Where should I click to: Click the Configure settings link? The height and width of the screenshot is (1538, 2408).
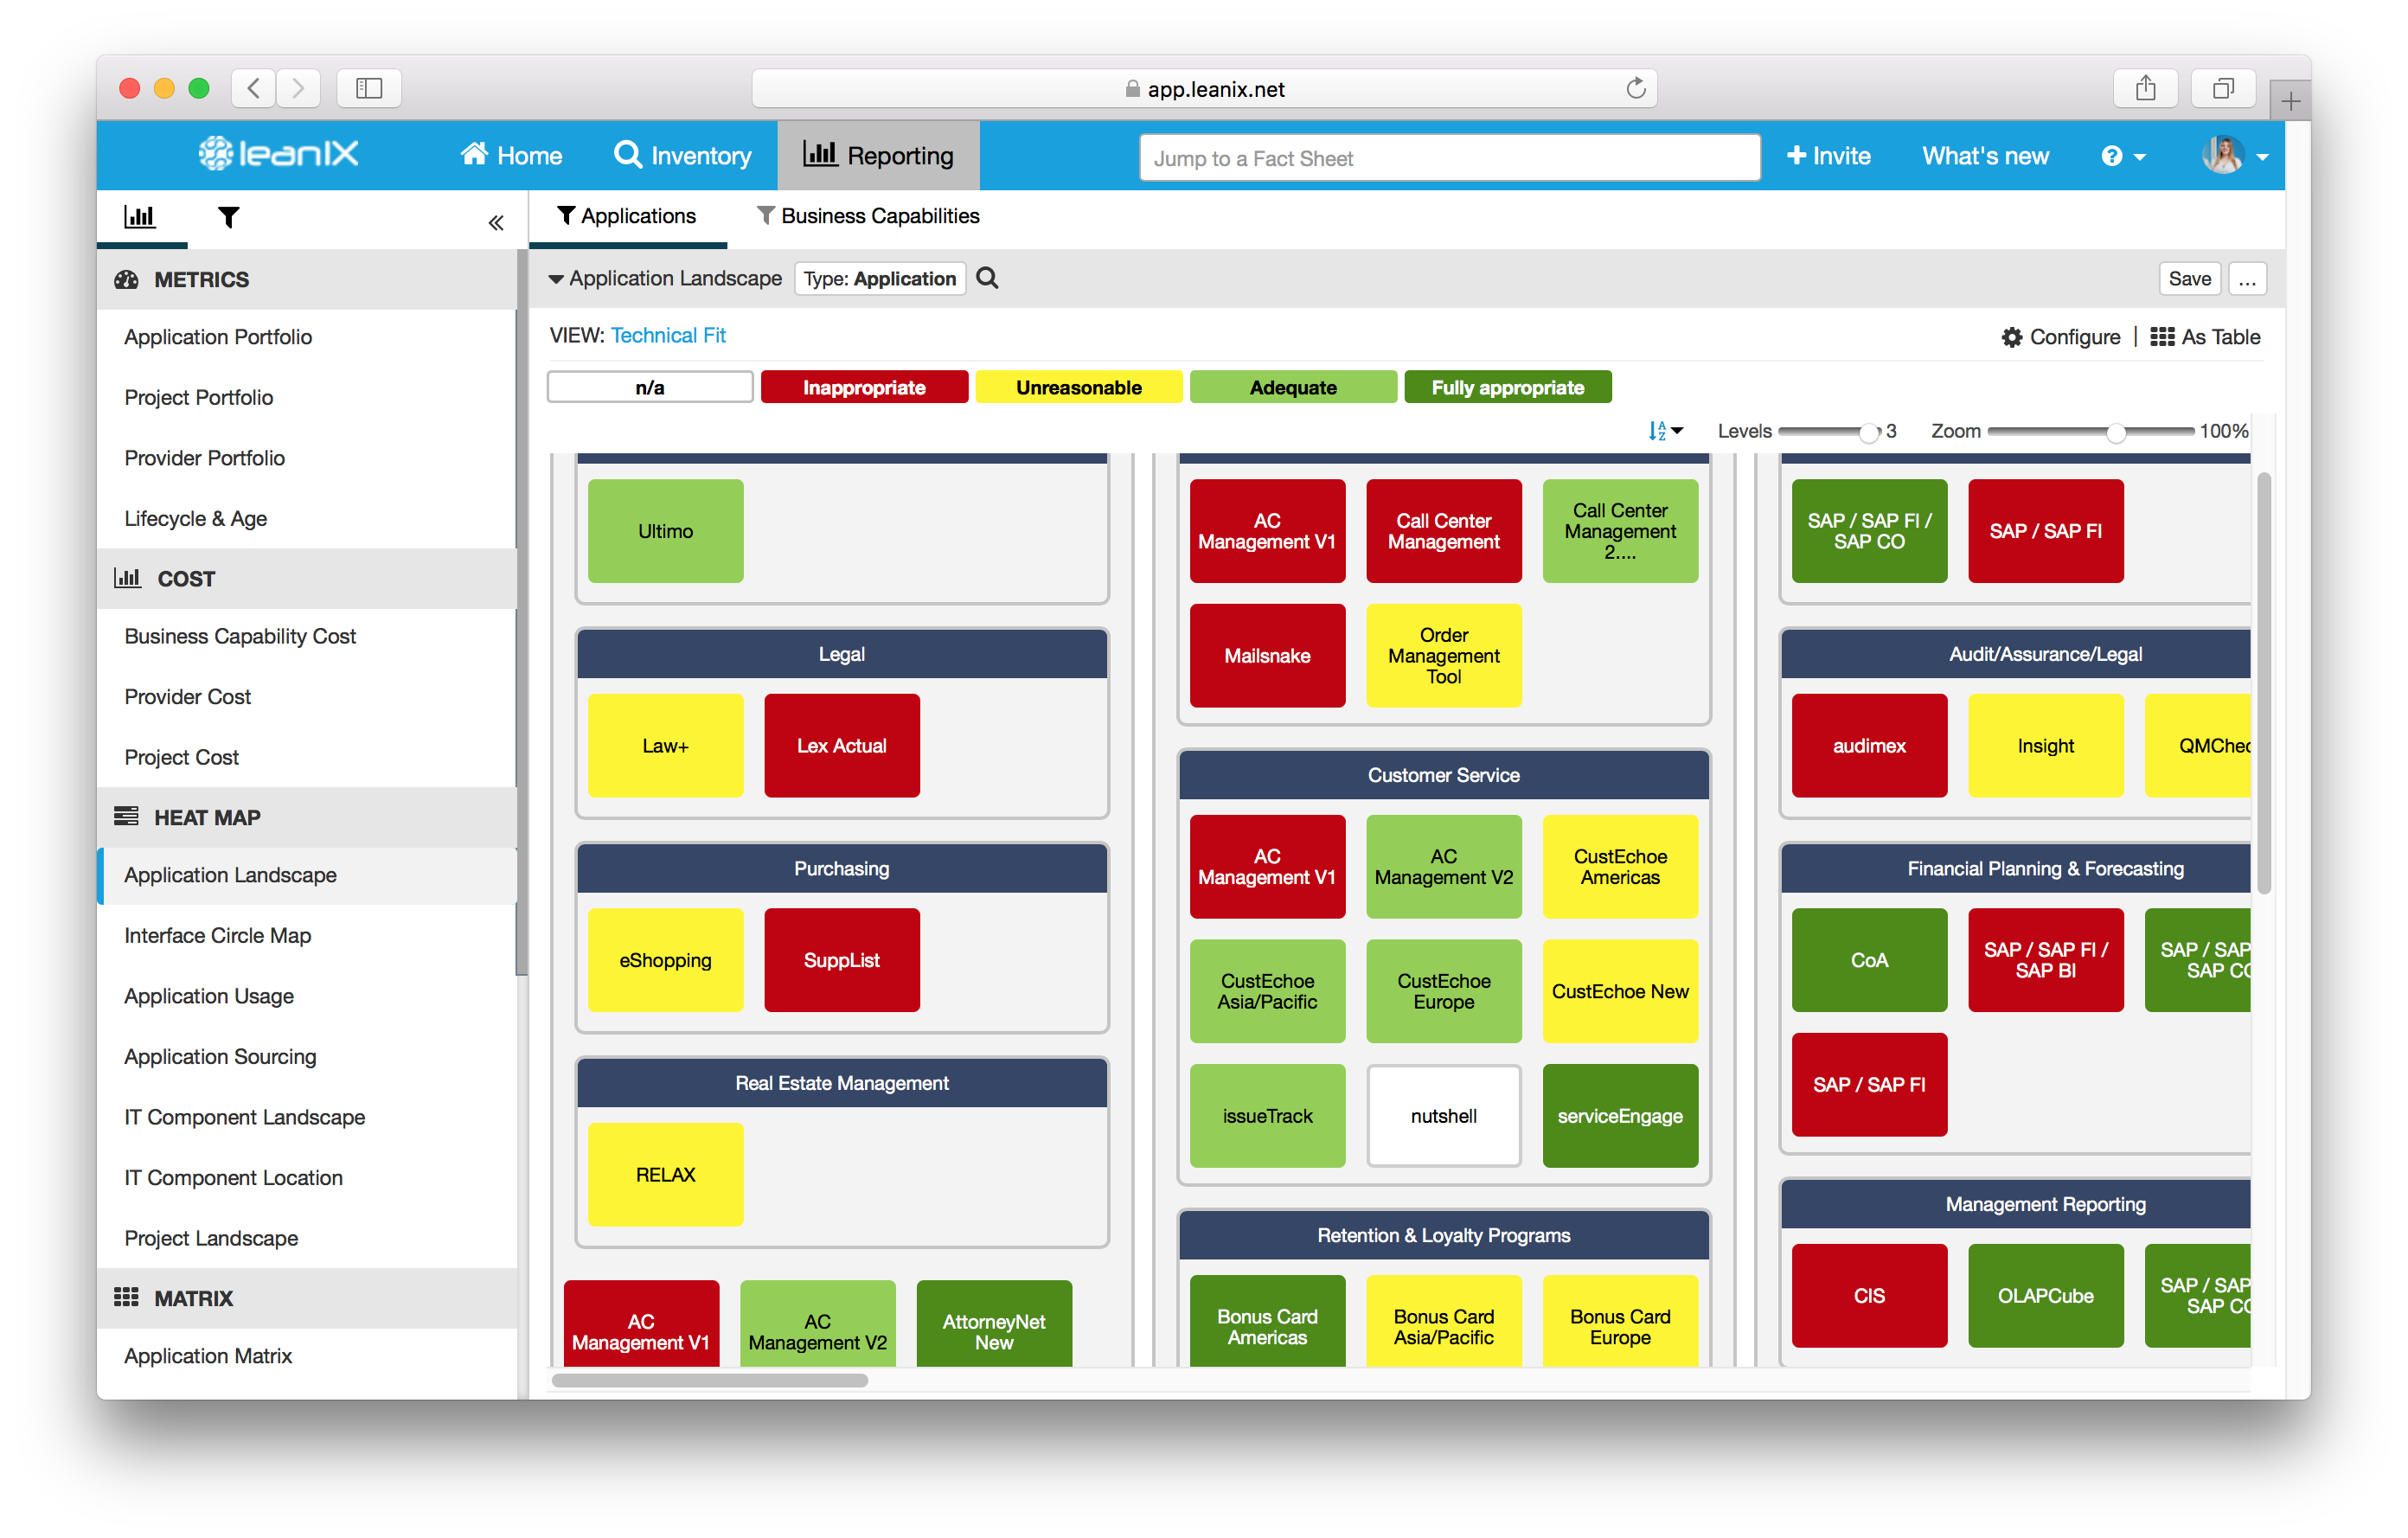(x=2064, y=337)
